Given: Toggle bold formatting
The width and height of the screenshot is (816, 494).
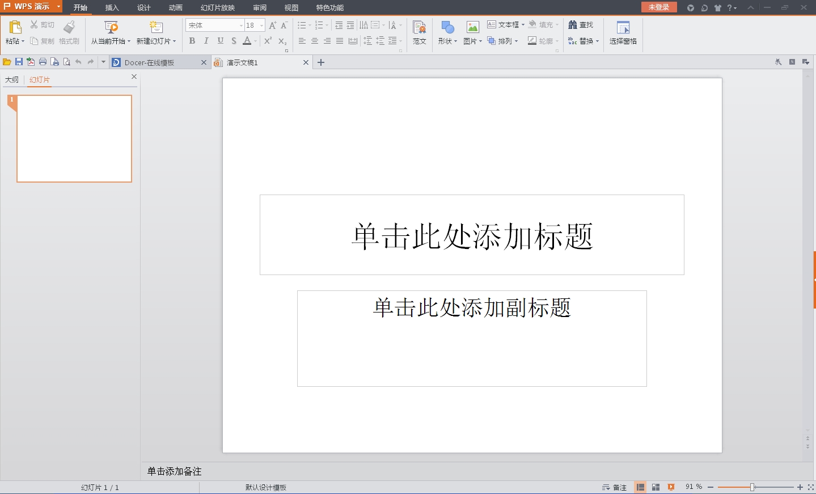Looking at the screenshot, I should [x=192, y=41].
